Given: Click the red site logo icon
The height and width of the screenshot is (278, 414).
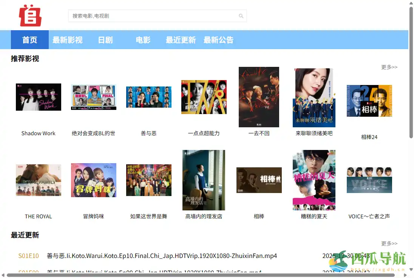Looking at the screenshot, I should pos(30,15).
